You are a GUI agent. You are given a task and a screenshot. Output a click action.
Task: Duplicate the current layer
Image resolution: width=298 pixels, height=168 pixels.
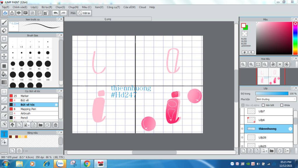point(280,151)
